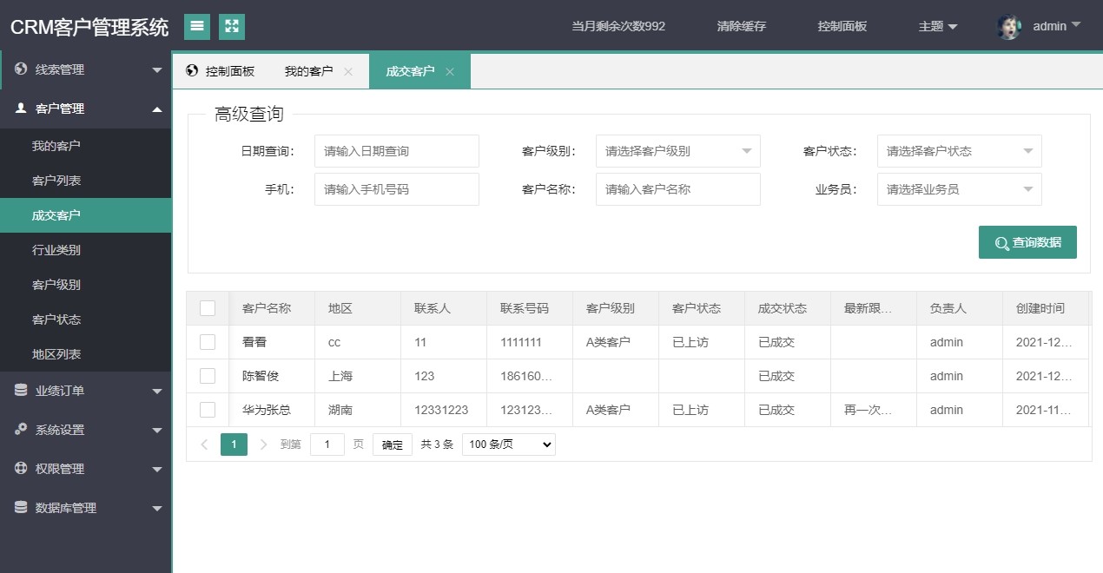Click the 日期查询 input field
This screenshot has height=573, width=1103.
tap(396, 151)
